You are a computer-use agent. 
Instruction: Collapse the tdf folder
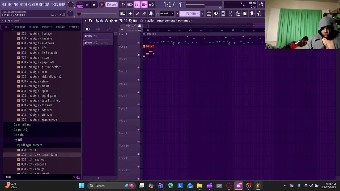[x=20, y=140]
